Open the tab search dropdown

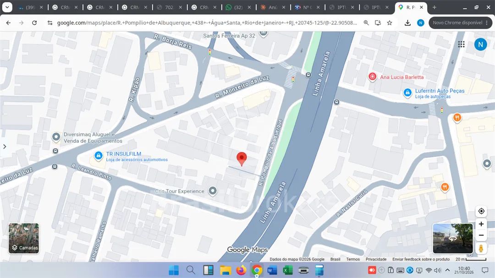tap(7, 7)
